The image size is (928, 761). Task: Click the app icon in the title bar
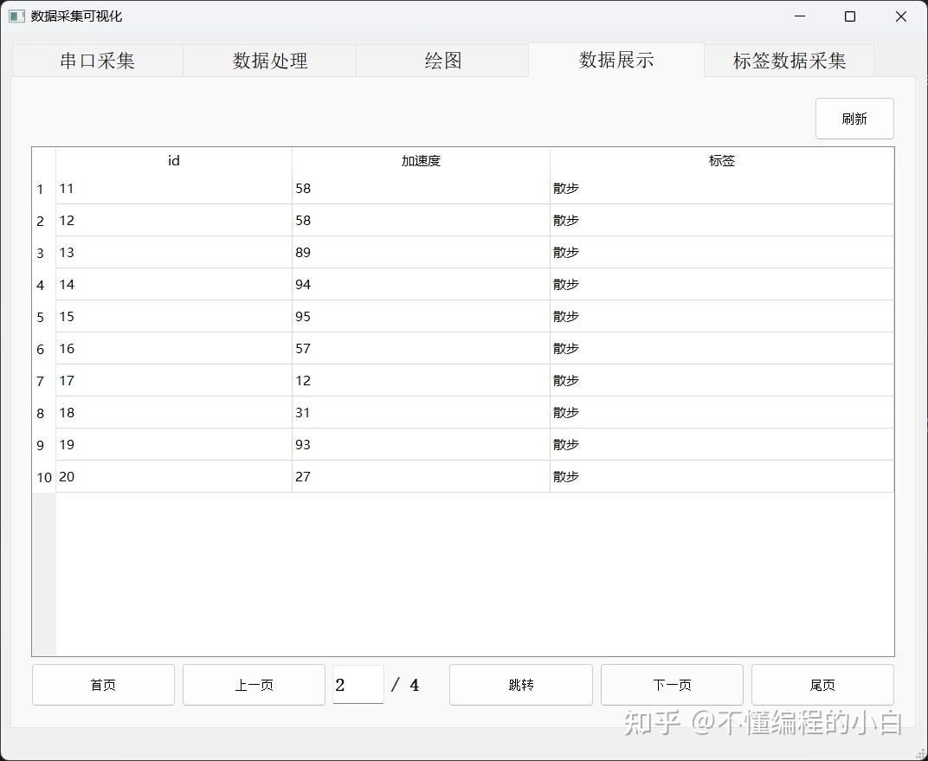[16, 16]
